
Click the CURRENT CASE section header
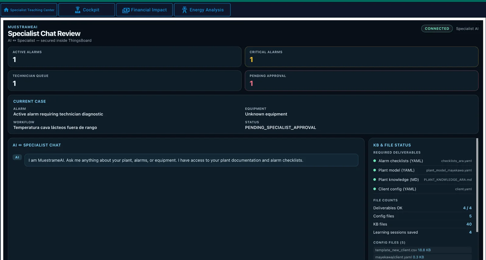29,102
